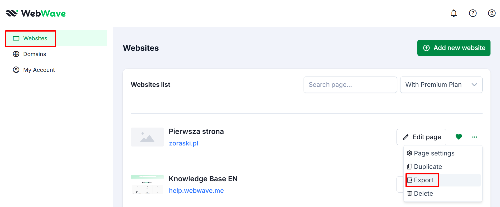The width and height of the screenshot is (500, 207).
Task: Click Edit page for Pierwsza strona
Action: (x=421, y=137)
